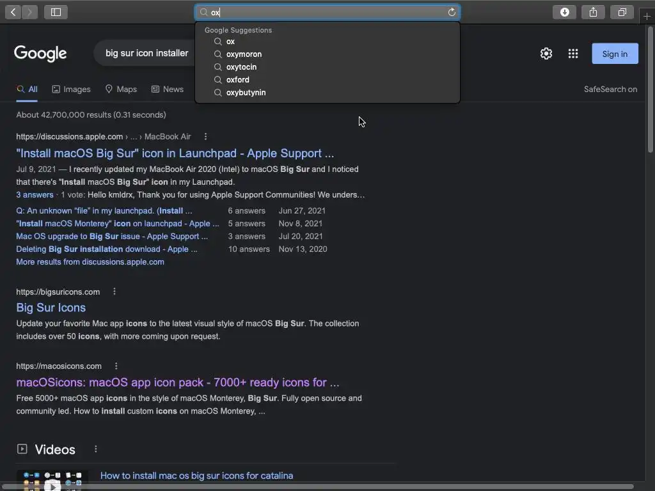655x491 pixels.
Task: Open Google settings gear icon
Action: 546,54
